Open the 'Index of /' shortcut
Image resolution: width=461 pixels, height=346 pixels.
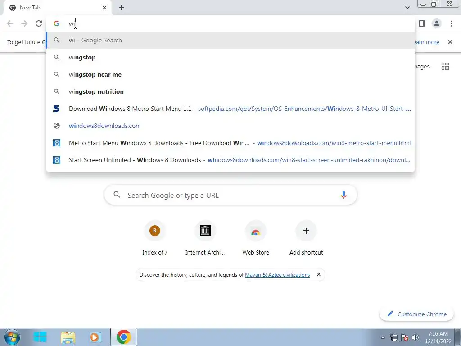coord(155,239)
